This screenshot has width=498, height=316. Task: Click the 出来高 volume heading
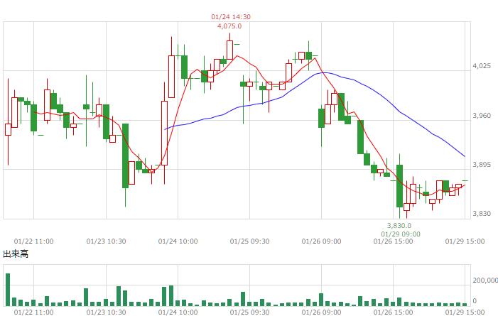coord(16,254)
